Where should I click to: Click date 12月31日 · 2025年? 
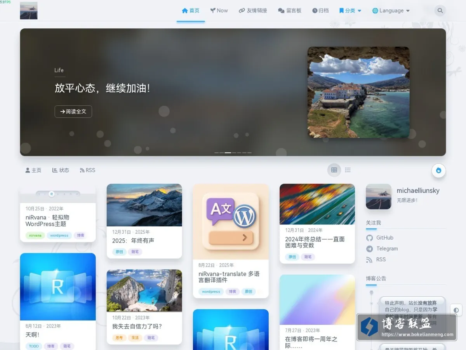[x=131, y=232]
